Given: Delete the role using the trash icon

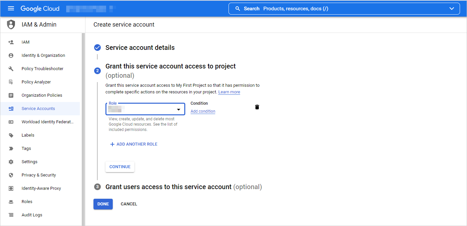Looking at the screenshot, I should 257,107.
